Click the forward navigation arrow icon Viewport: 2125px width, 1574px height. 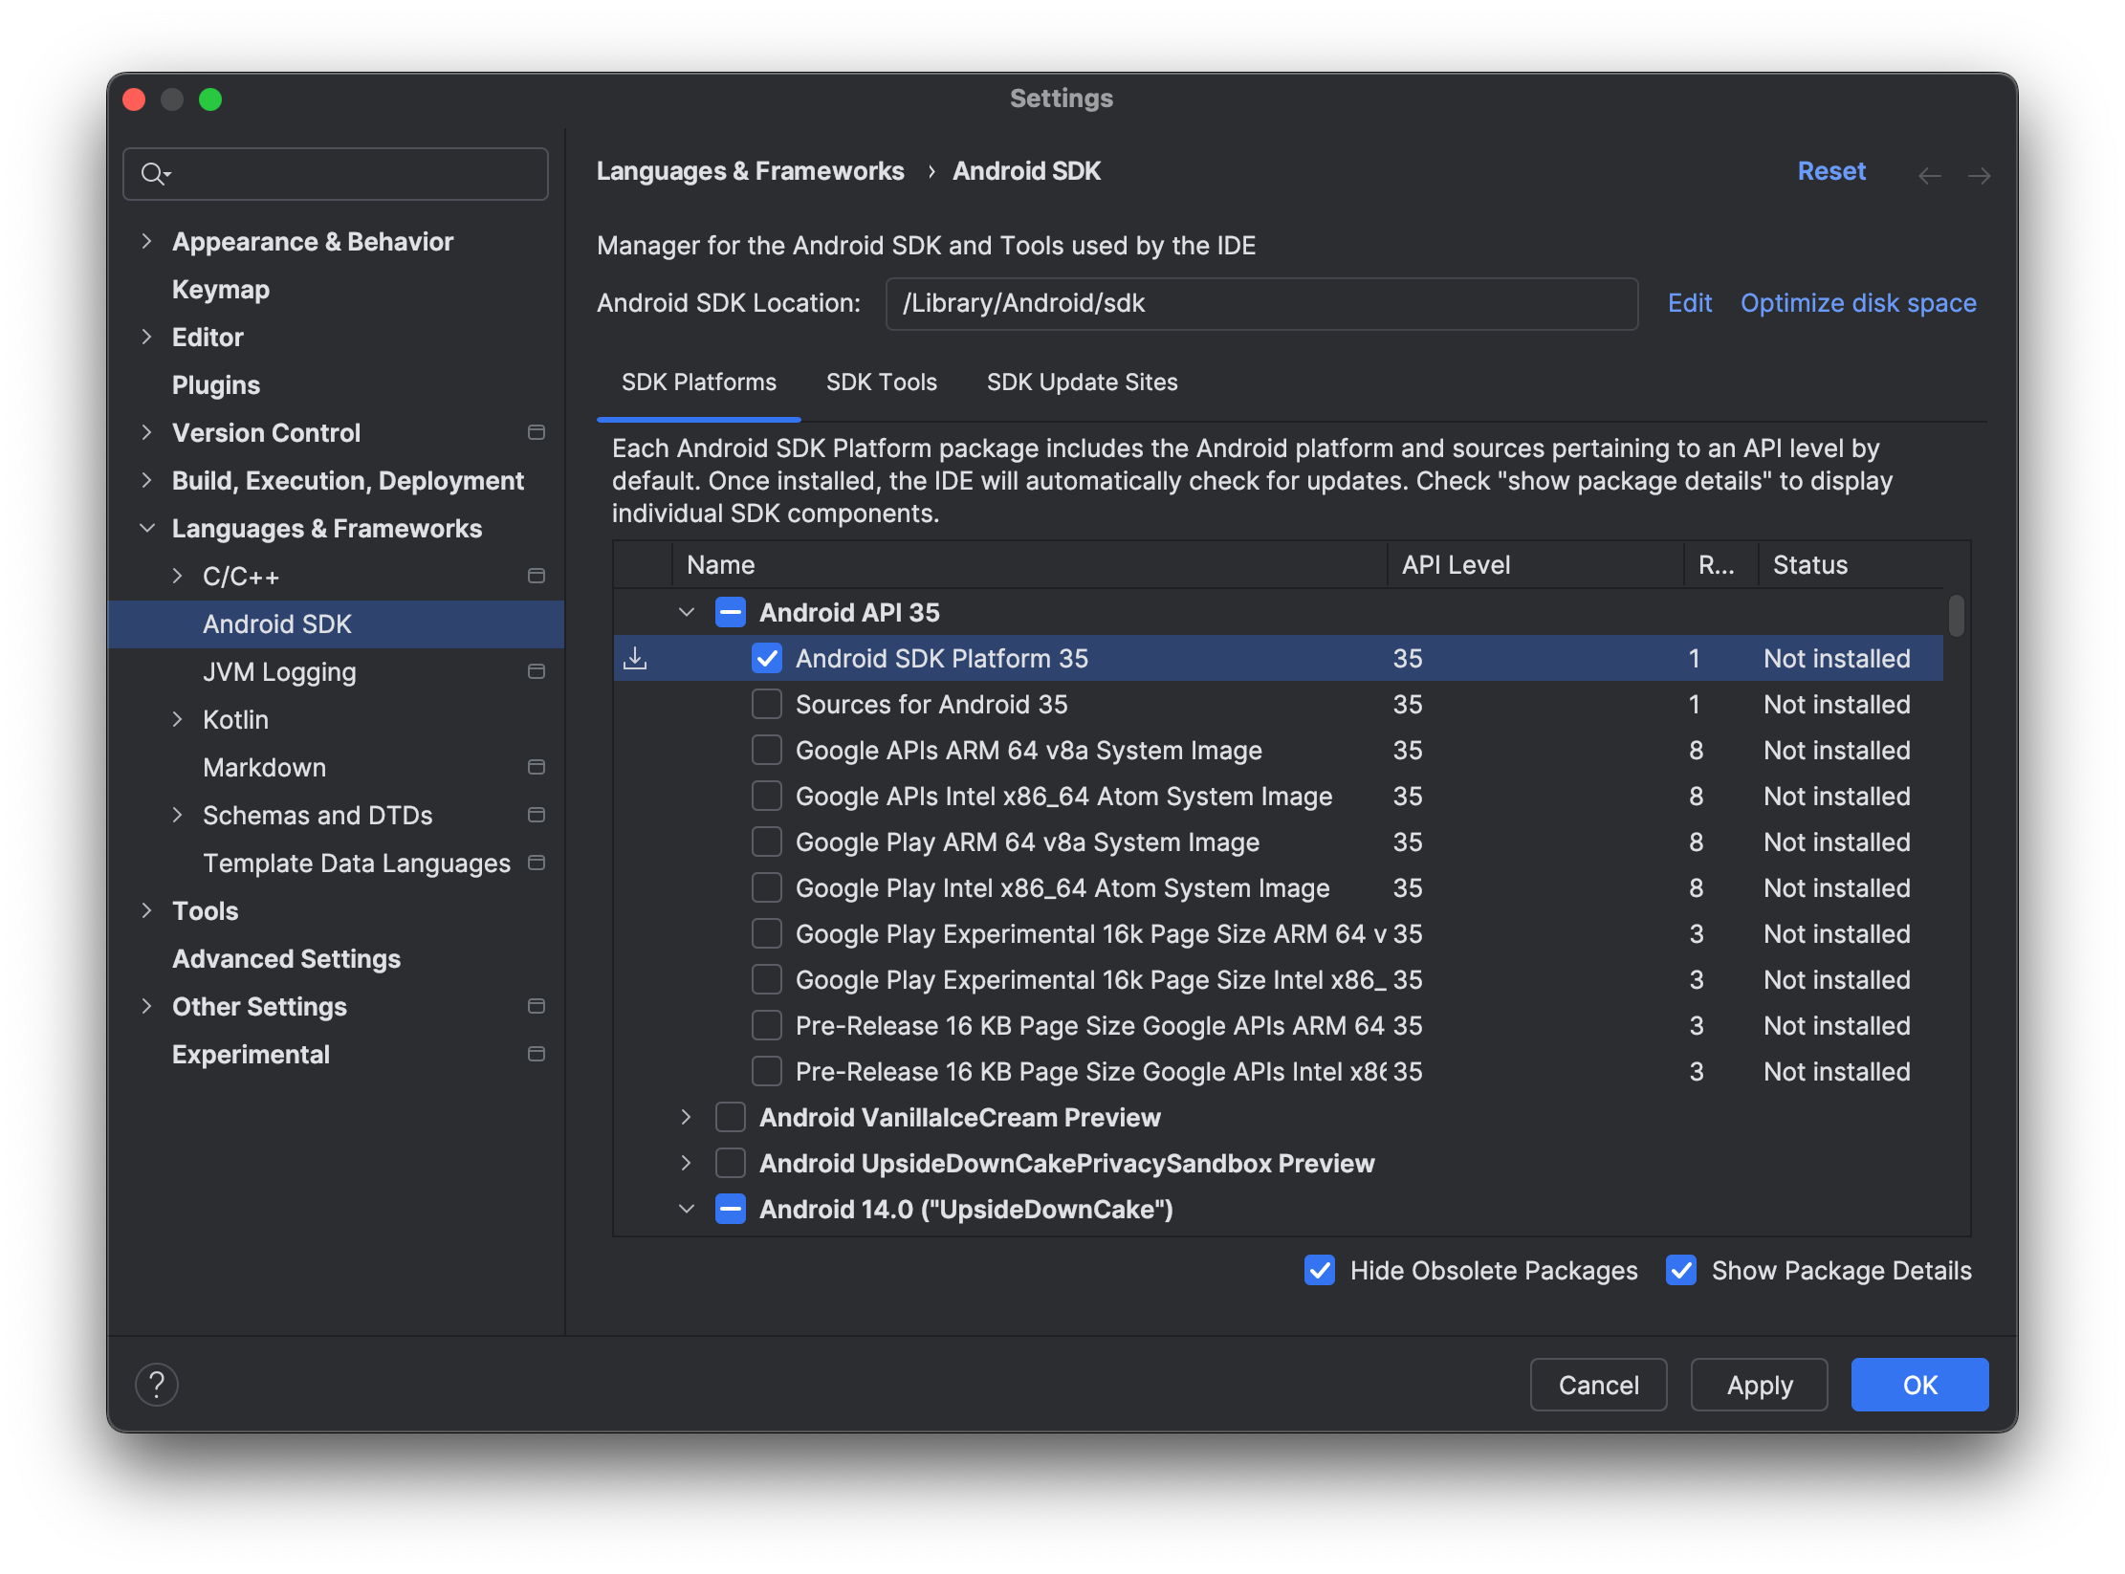click(x=1980, y=172)
